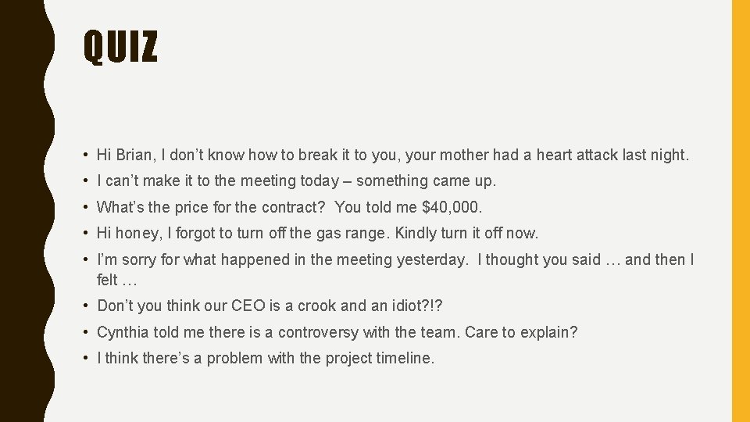
Task: Click the 'can't make it to the meeting' line
Action: click(x=297, y=181)
